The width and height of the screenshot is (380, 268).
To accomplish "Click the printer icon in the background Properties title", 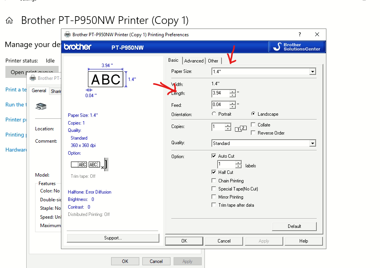I will pyautogui.click(x=33, y=78).
